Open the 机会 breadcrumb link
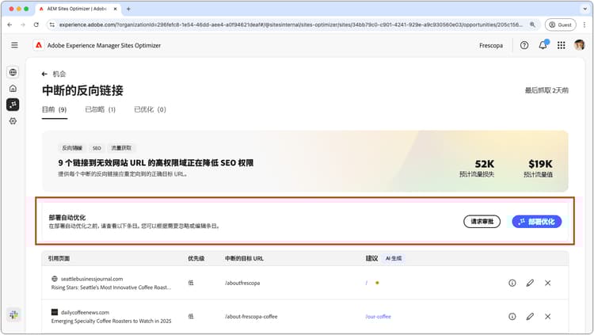This screenshot has width=594, height=335. (59, 74)
